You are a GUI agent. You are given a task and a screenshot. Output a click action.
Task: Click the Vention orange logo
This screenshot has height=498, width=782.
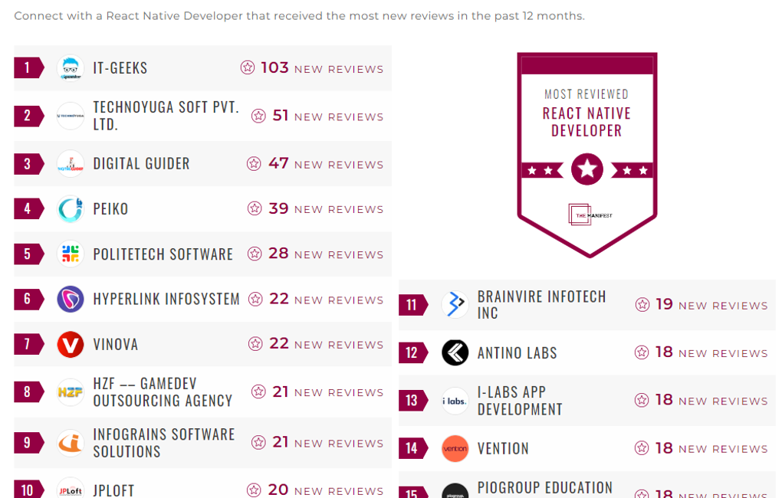coord(455,449)
